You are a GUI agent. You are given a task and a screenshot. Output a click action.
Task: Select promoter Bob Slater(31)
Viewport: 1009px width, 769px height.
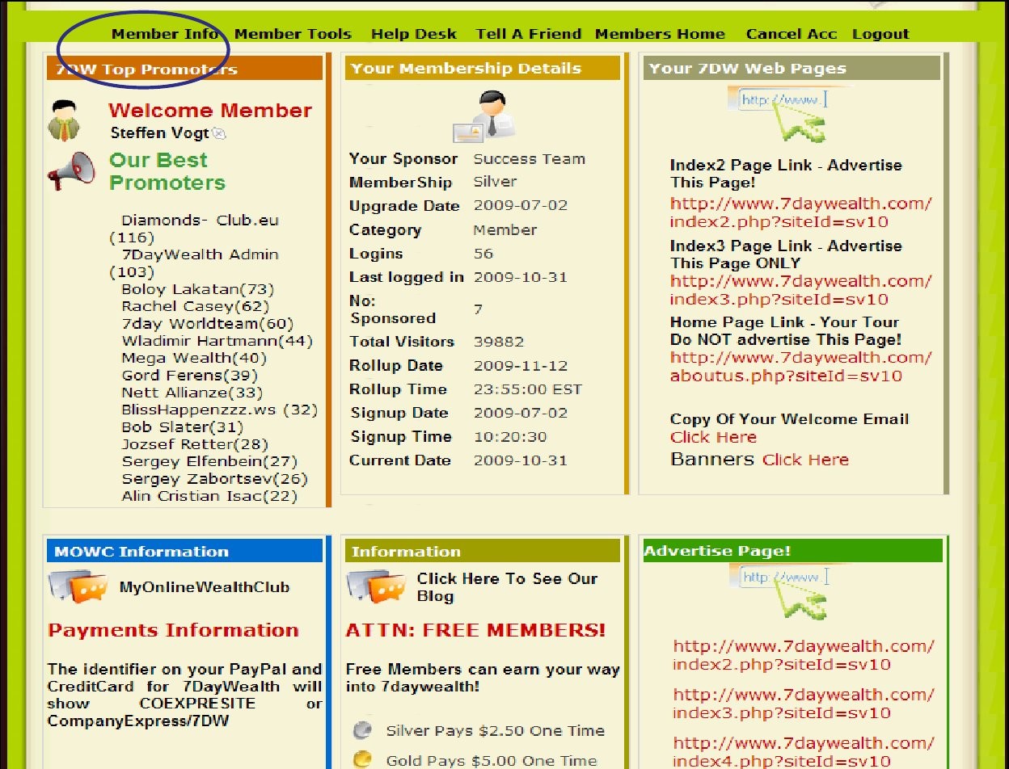183,427
